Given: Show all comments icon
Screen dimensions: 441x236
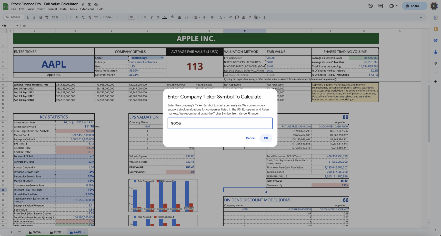Looking at the screenshot, I should [x=380, y=6].
